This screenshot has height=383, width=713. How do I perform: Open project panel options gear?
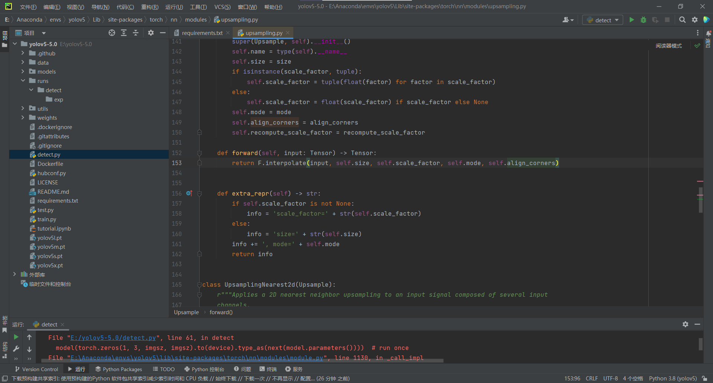151,33
